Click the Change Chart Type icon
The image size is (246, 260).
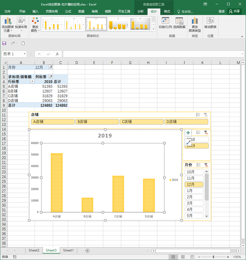194,24
